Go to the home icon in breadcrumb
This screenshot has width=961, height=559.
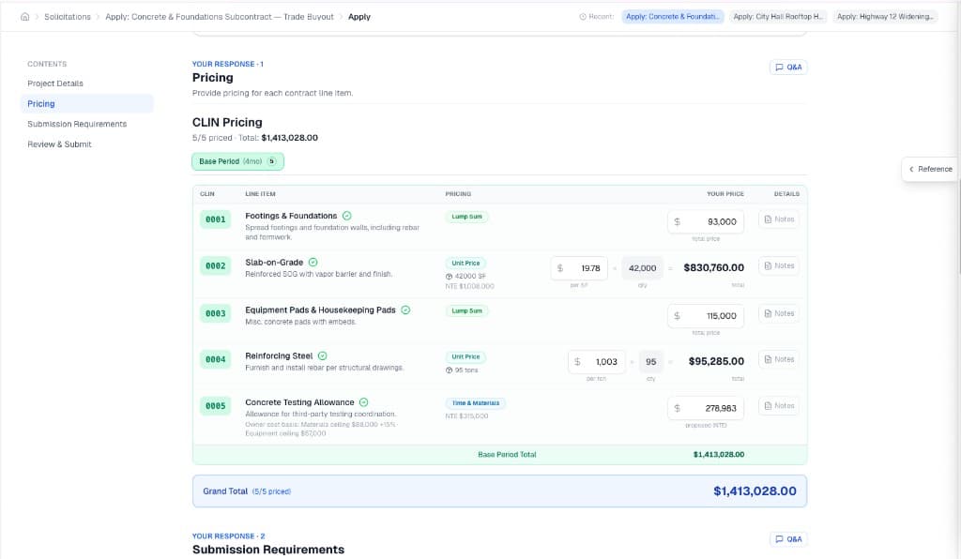25,17
